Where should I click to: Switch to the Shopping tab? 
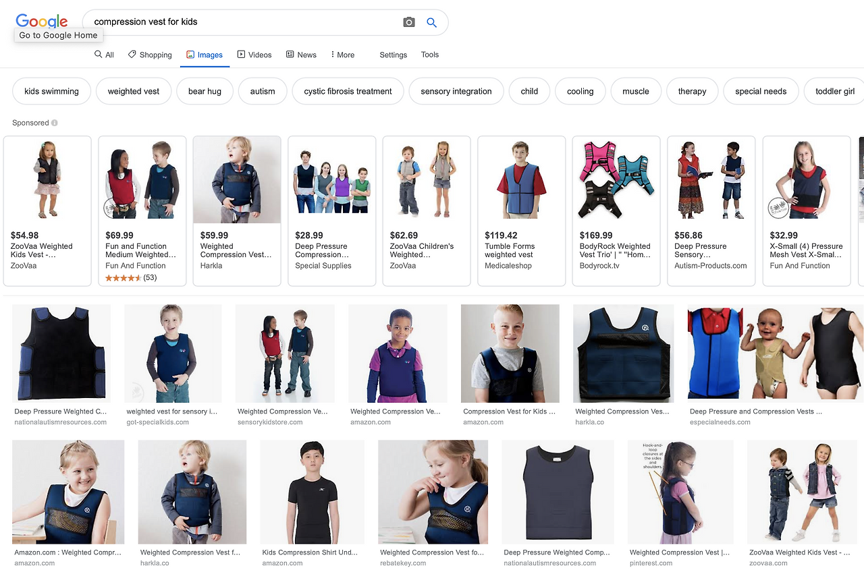pos(150,55)
